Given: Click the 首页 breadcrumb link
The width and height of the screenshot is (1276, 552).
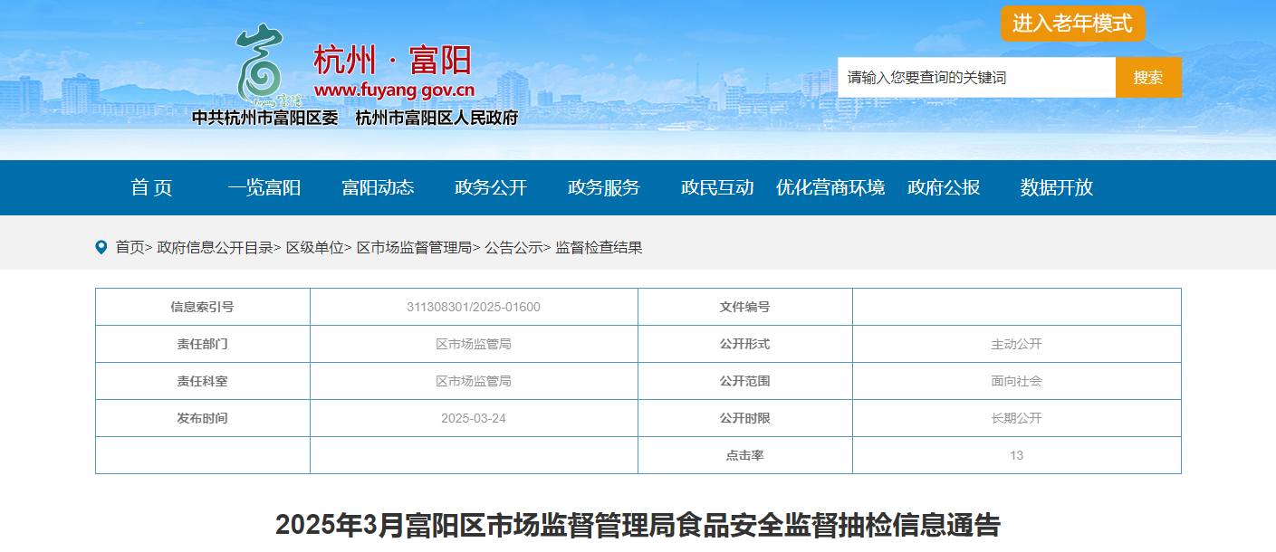Looking at the screenshot, I should [x=130, y=247].
